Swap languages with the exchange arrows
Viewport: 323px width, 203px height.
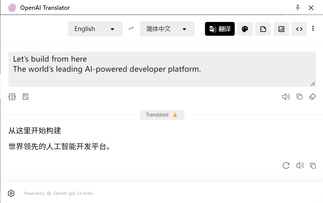[131, 29]
